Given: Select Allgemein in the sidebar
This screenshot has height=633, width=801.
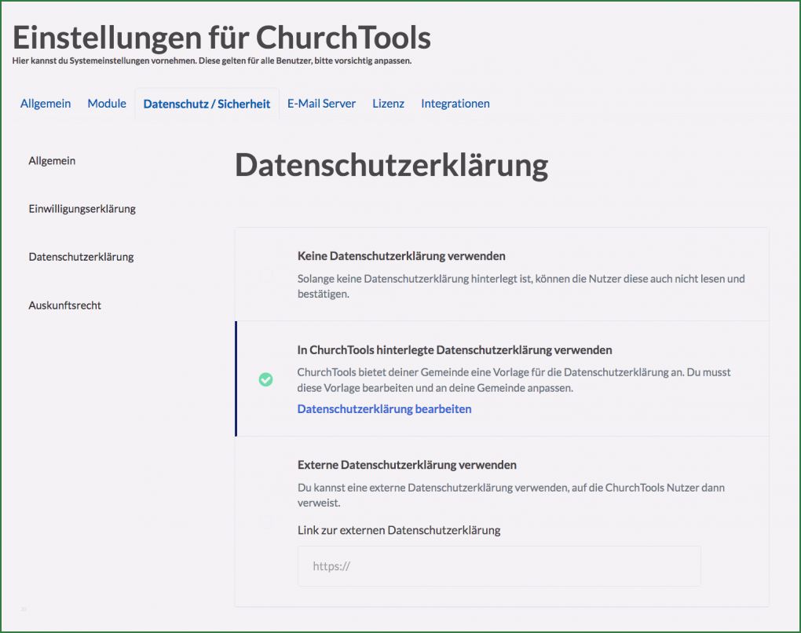Looking at the screenshot, I should (x=52, y=160).
